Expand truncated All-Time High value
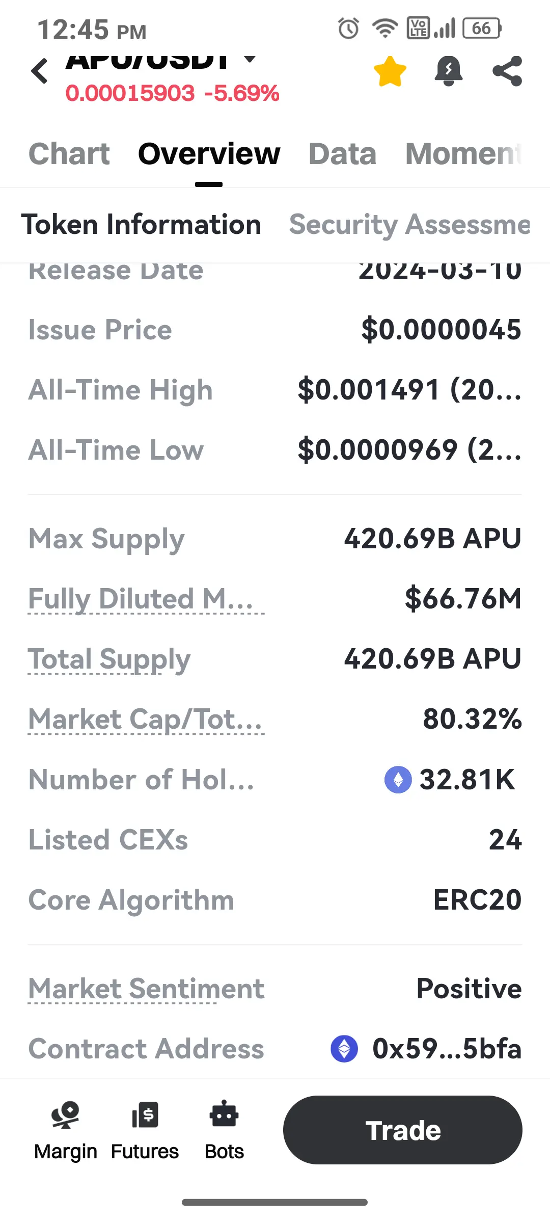Viewport: 550px width, 1223px height. (x=409, y=390)
